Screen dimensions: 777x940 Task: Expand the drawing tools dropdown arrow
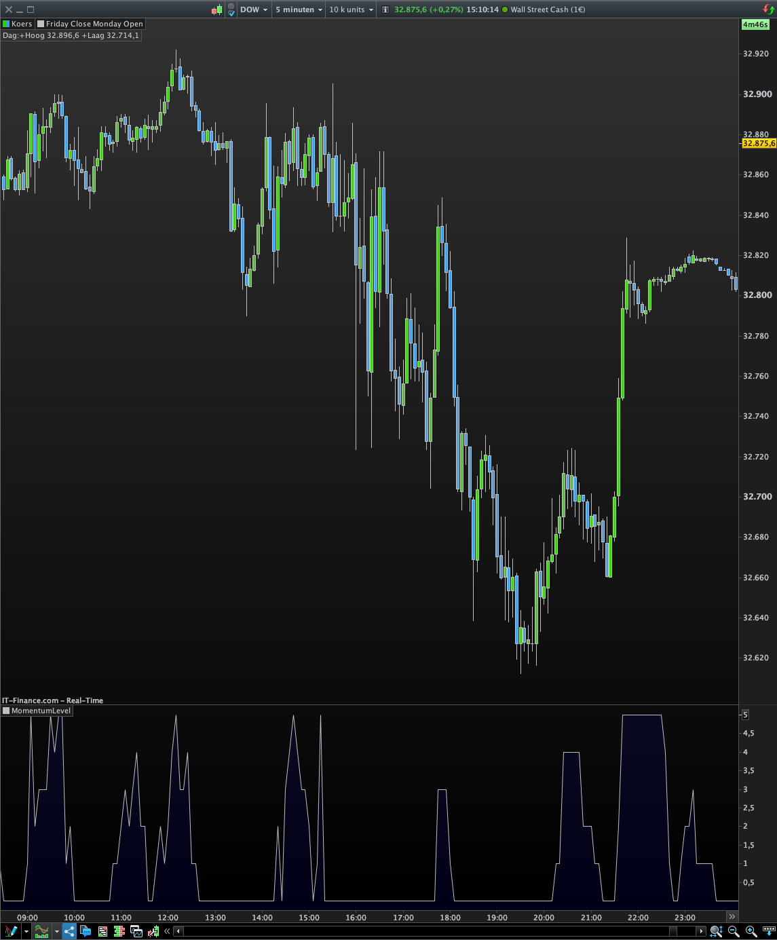tap(26, 932)
